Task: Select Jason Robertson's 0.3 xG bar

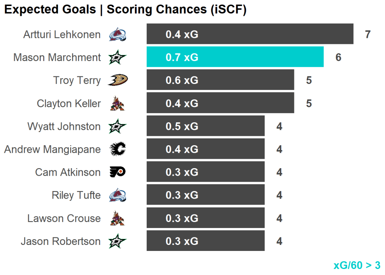Action: [205, 241]
